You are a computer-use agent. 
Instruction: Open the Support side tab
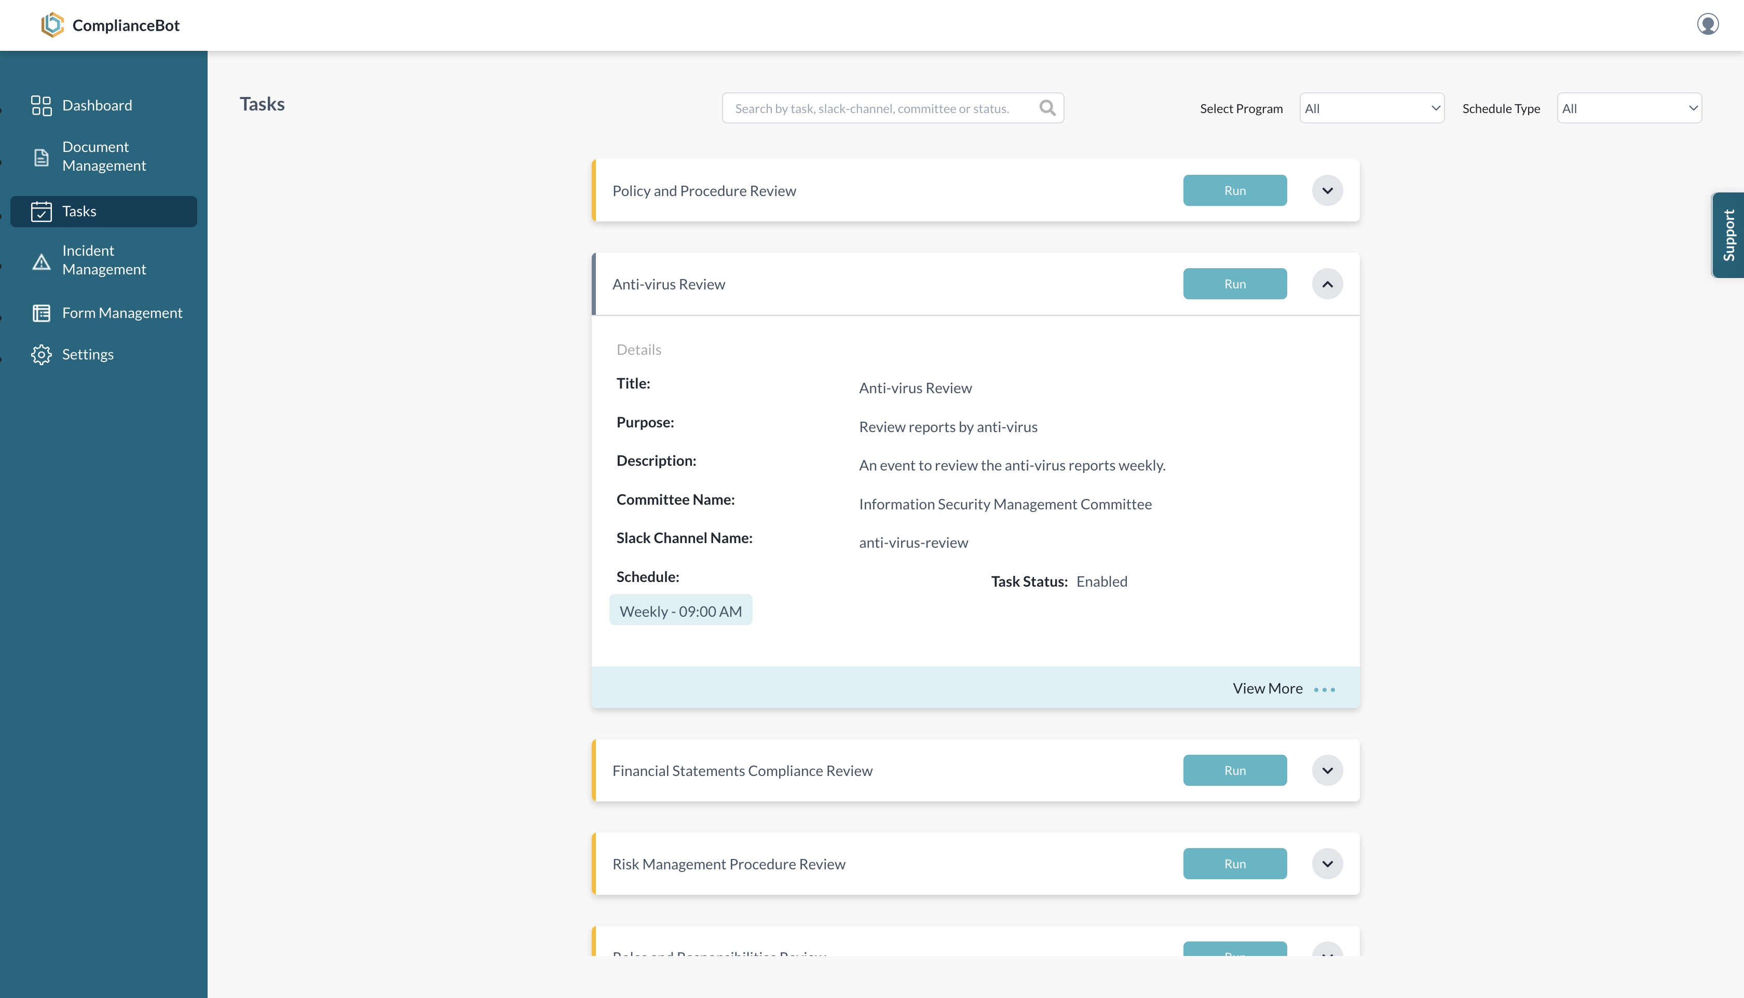point(1727,235)
